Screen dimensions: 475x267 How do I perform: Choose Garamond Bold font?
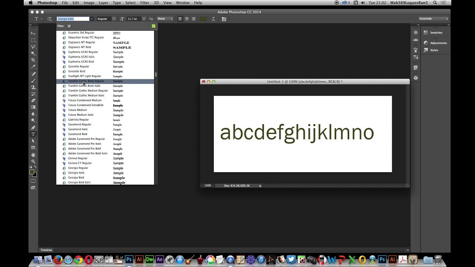point(105,134)
